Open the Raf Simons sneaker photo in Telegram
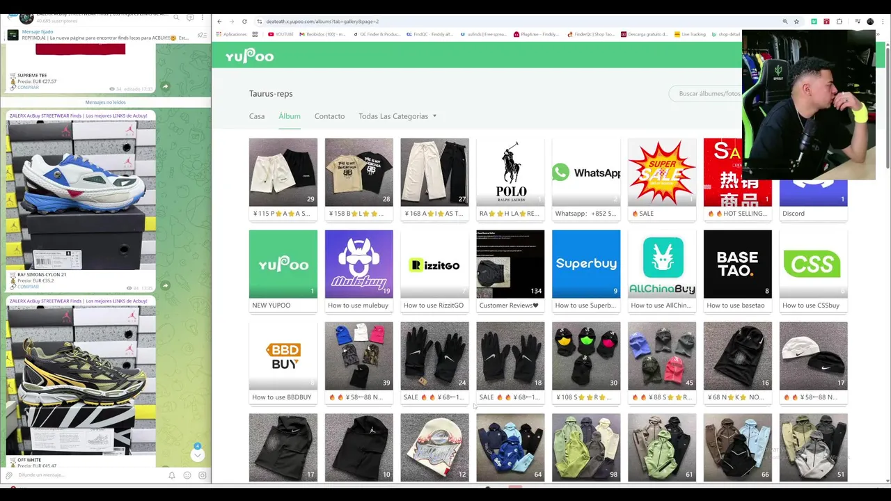 81,195
